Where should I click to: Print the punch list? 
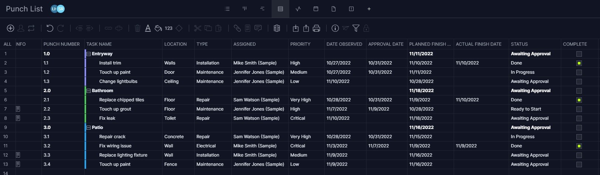pos(316,28)
